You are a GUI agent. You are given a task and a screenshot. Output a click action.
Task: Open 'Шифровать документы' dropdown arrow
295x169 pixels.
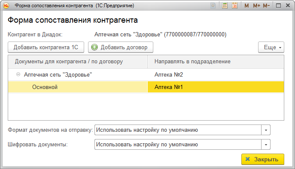tap(266, 145)
